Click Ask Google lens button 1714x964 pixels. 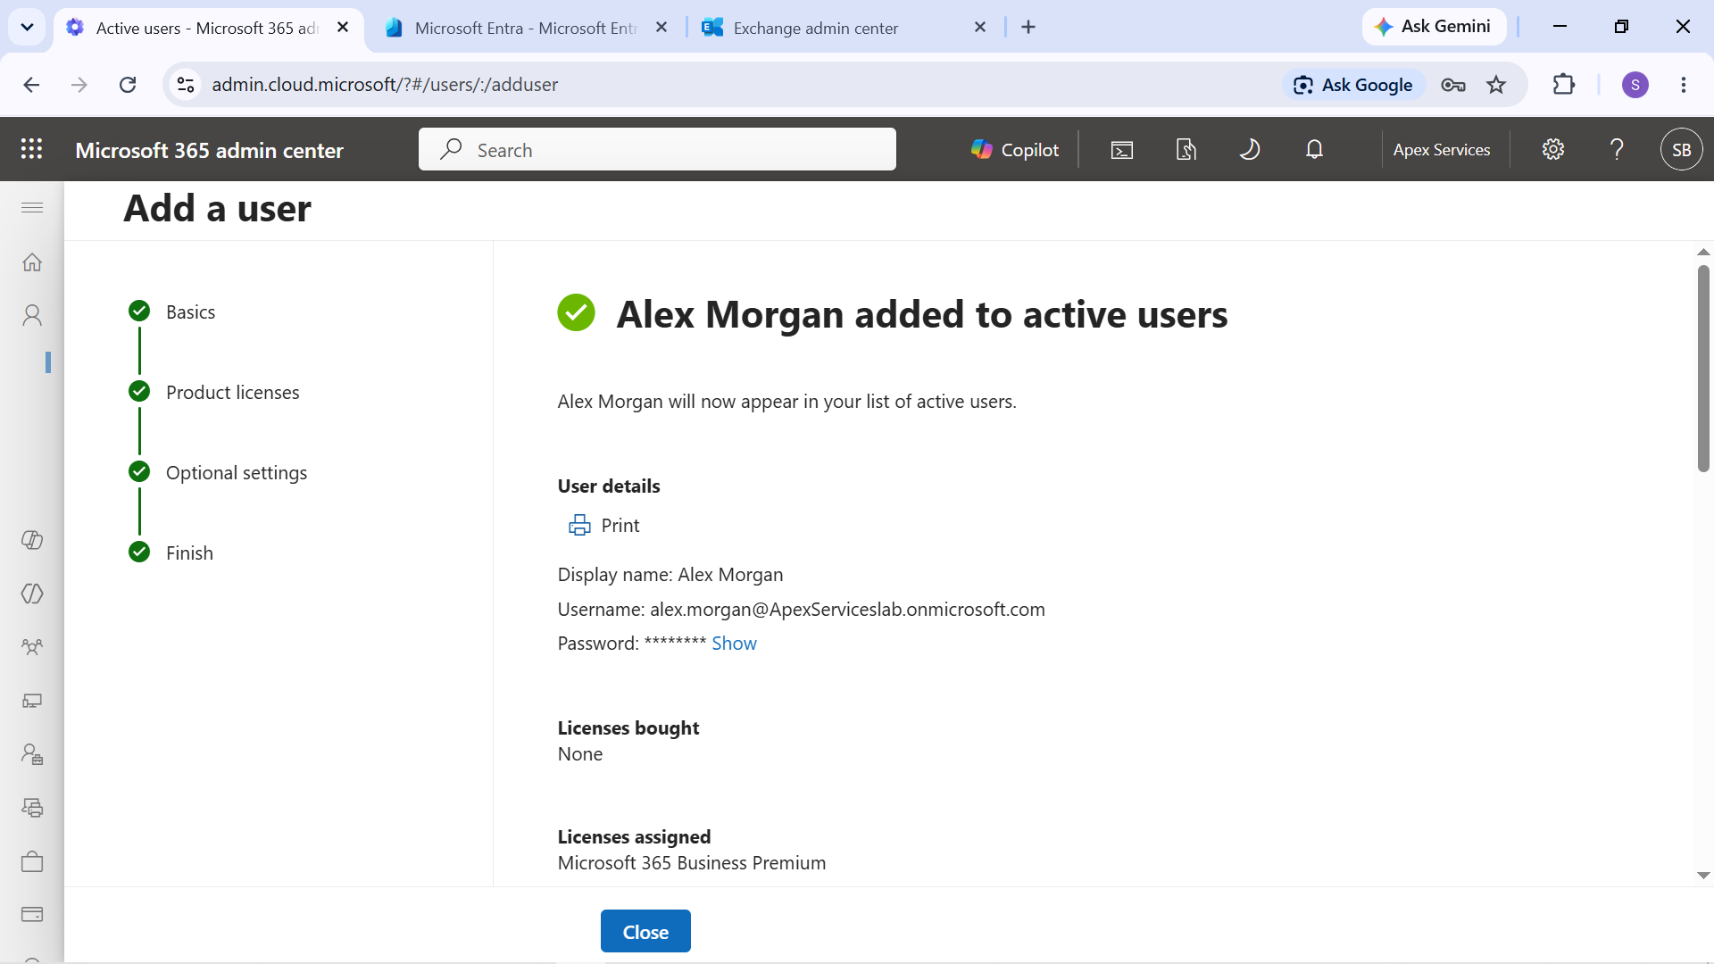[1353, 85]
